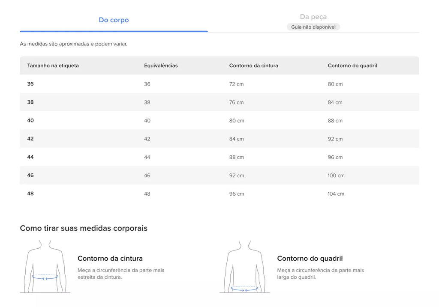This screenshot has width=439, height=307.
Task: Click the 72 cm waist value
Action: (237, 84)
